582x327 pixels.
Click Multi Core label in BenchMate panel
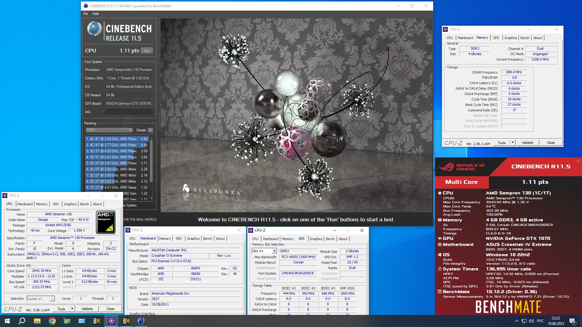pos(461,182)
